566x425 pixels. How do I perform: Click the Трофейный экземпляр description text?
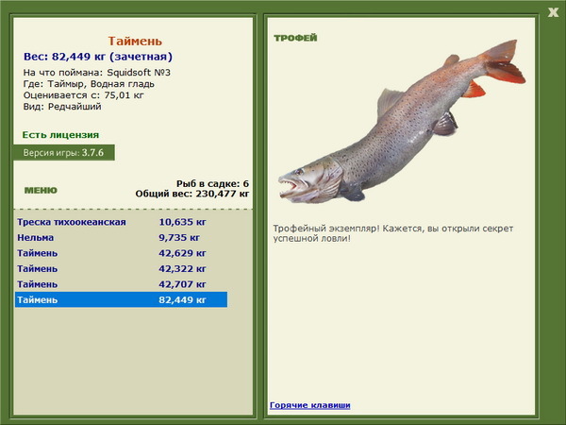click(393, 233)
